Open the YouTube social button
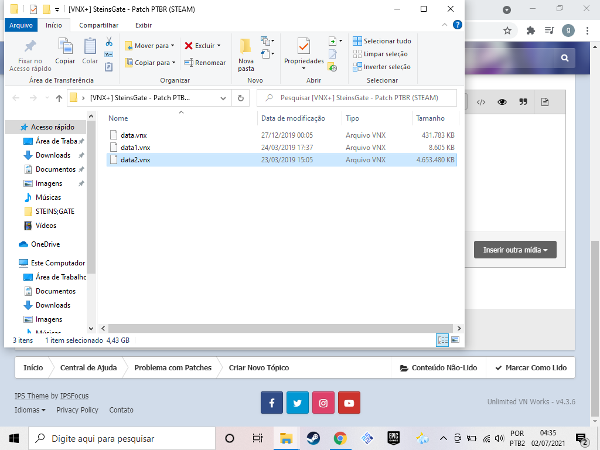Image resolution: width=600 pixels, height=450 pixels. [349, 403]
